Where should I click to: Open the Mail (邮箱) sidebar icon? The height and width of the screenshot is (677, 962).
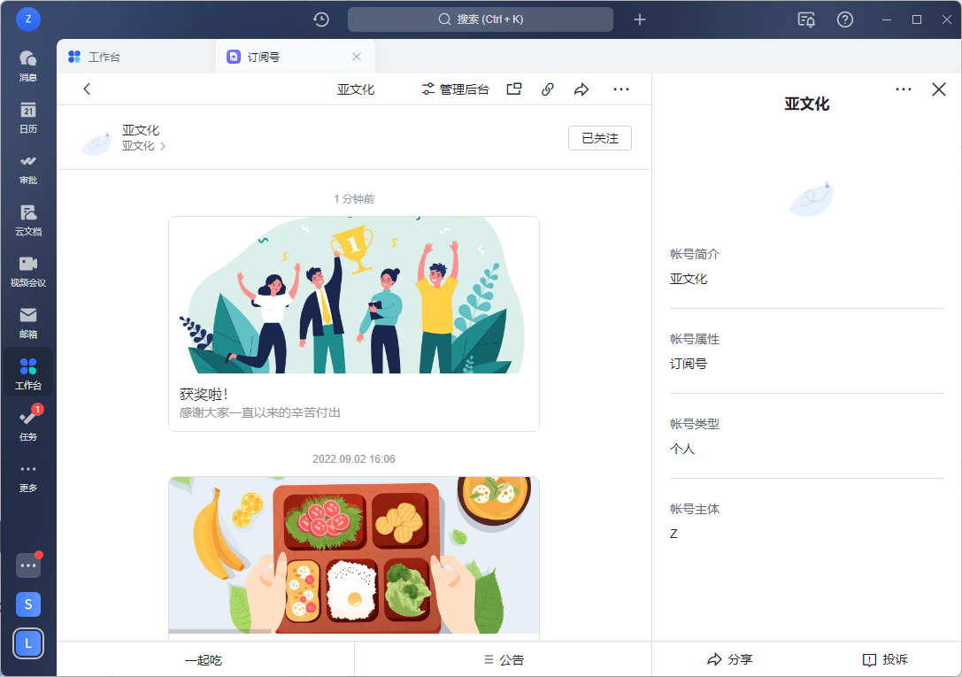point(28,321)
